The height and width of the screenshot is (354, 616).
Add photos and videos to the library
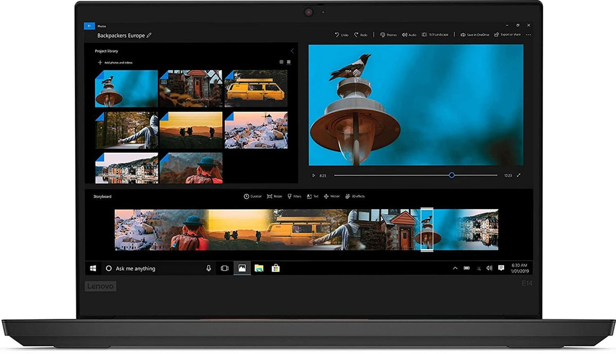point(115,63)
